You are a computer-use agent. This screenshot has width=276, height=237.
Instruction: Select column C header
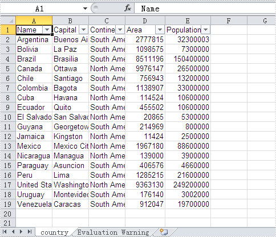coord(107,21)
